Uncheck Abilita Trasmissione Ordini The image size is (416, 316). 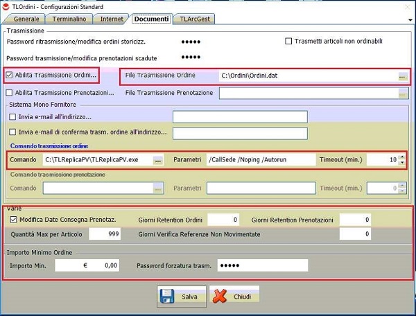(x=10, y=75)
